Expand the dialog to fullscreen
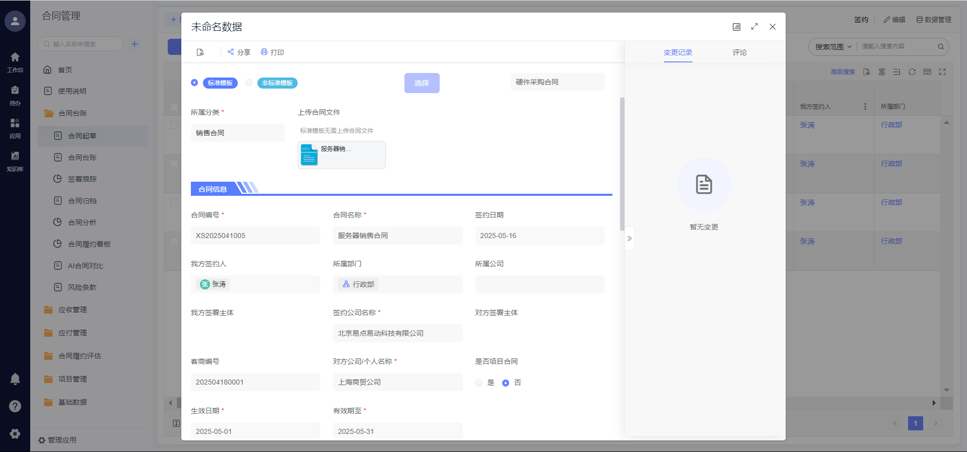This screenshot has width=967, height=452. (x=754, y=27)
